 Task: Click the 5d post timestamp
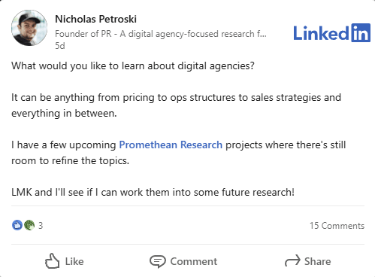pos(60,46)
